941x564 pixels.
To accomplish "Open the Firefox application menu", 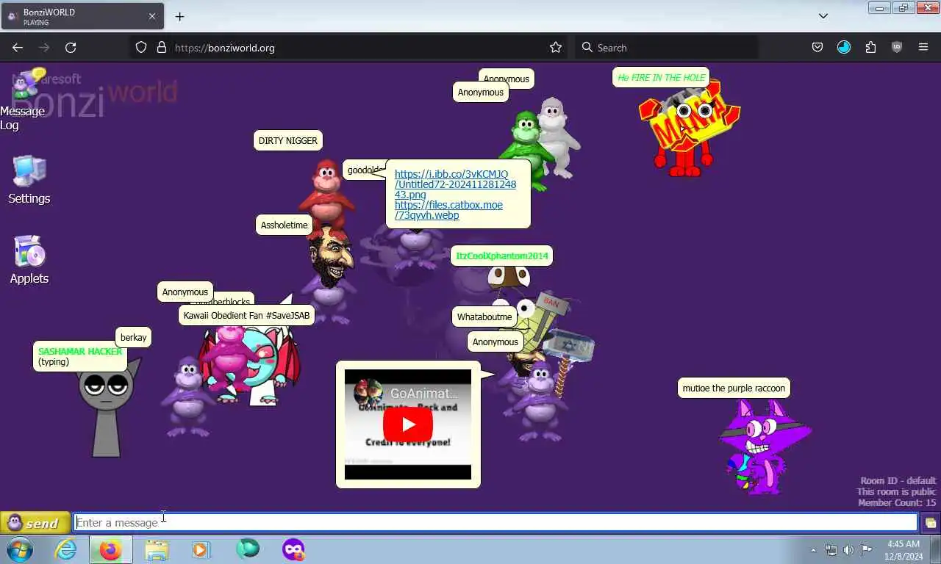I will tap(923, 48).
